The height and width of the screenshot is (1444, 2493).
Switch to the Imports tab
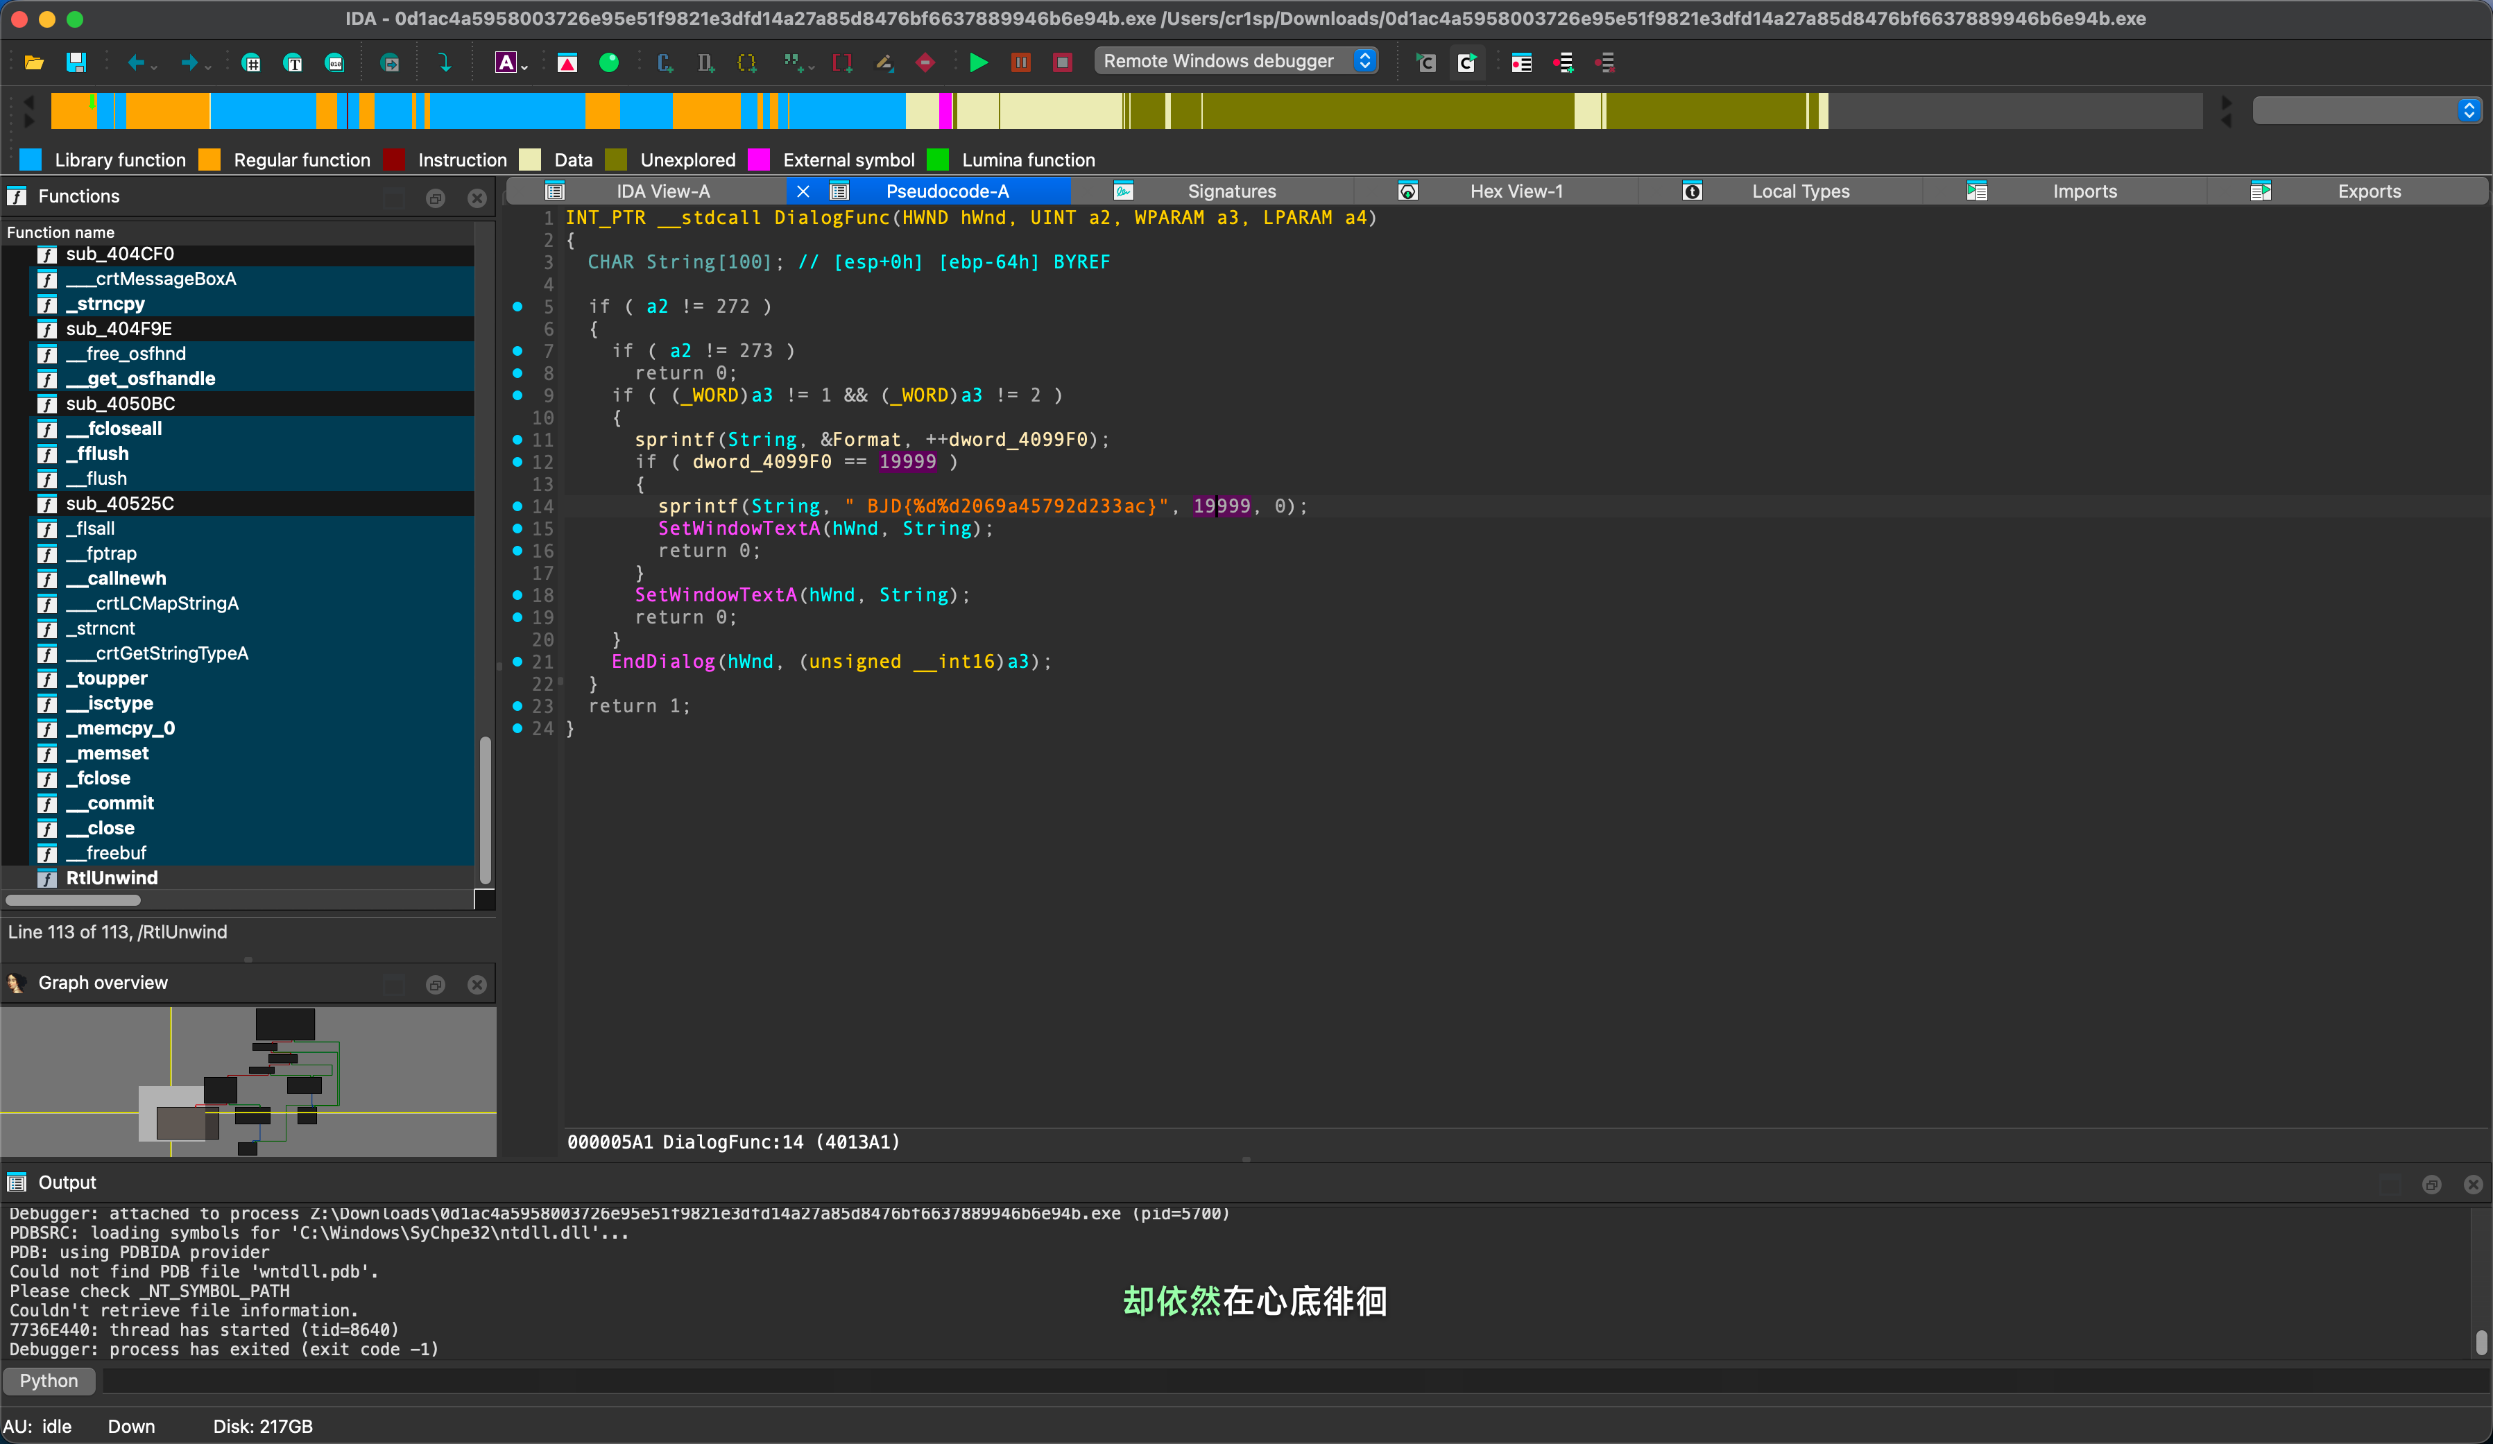2084,191
